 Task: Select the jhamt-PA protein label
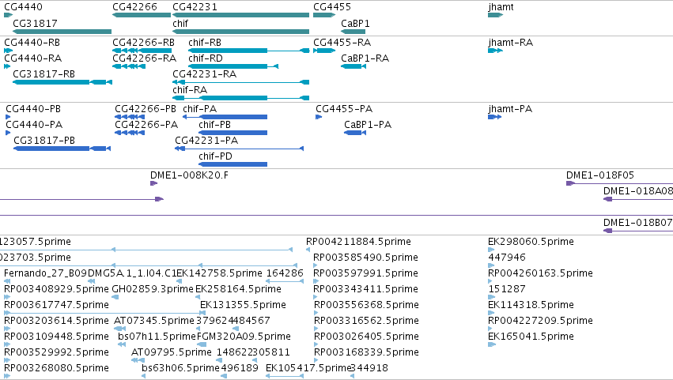[510, 108]
